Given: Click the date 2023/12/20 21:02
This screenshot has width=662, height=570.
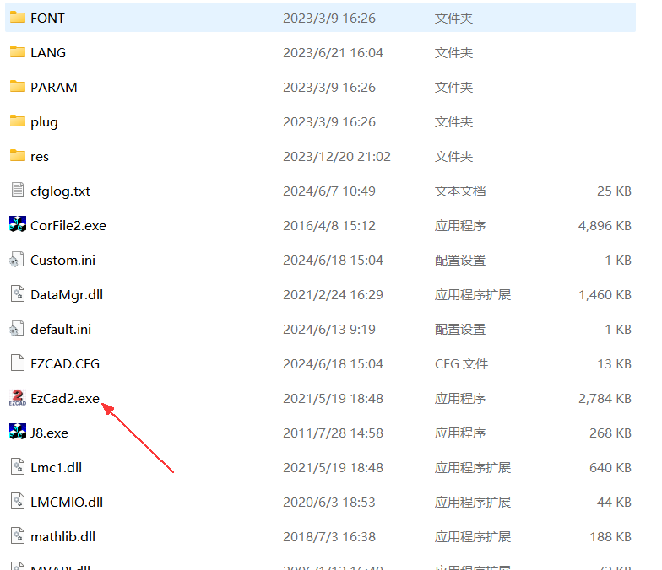Looking at the screenshot, I should [337, 157].
